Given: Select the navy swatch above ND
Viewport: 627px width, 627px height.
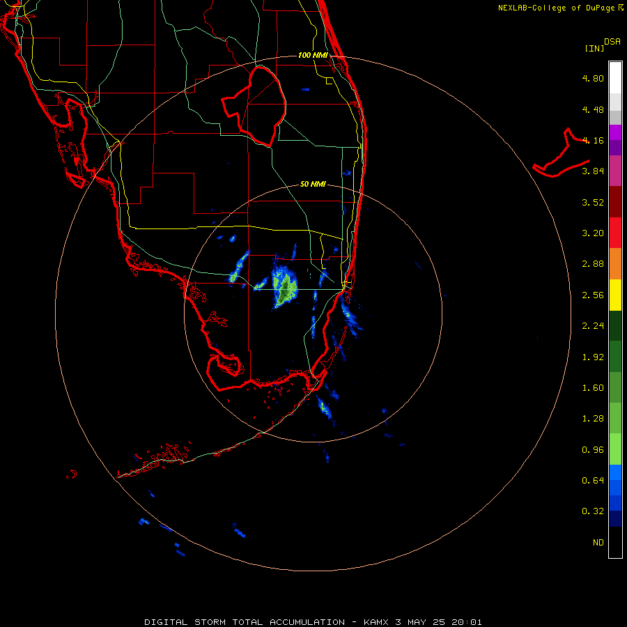Looking at the screenshot, I should click(615, 518).
